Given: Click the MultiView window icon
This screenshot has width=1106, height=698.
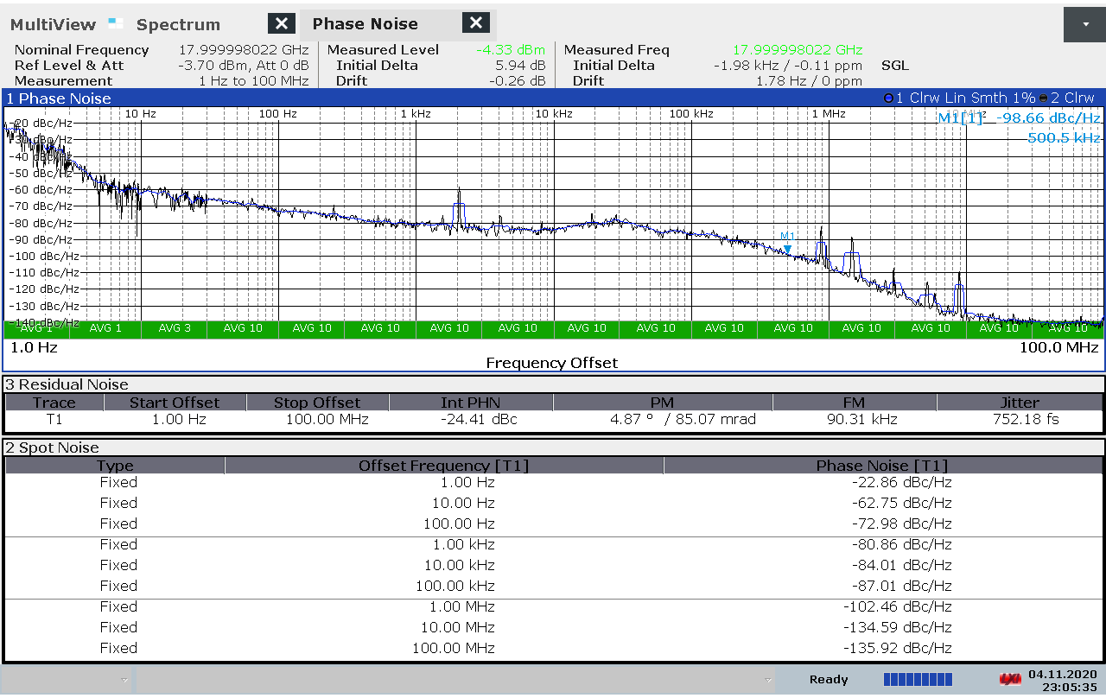Looking at the screenshot, I should 116,22.
